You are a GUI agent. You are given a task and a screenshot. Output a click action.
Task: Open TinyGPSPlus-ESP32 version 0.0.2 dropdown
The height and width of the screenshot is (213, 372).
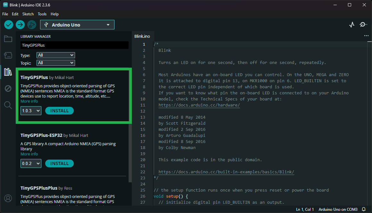[31, 163]
